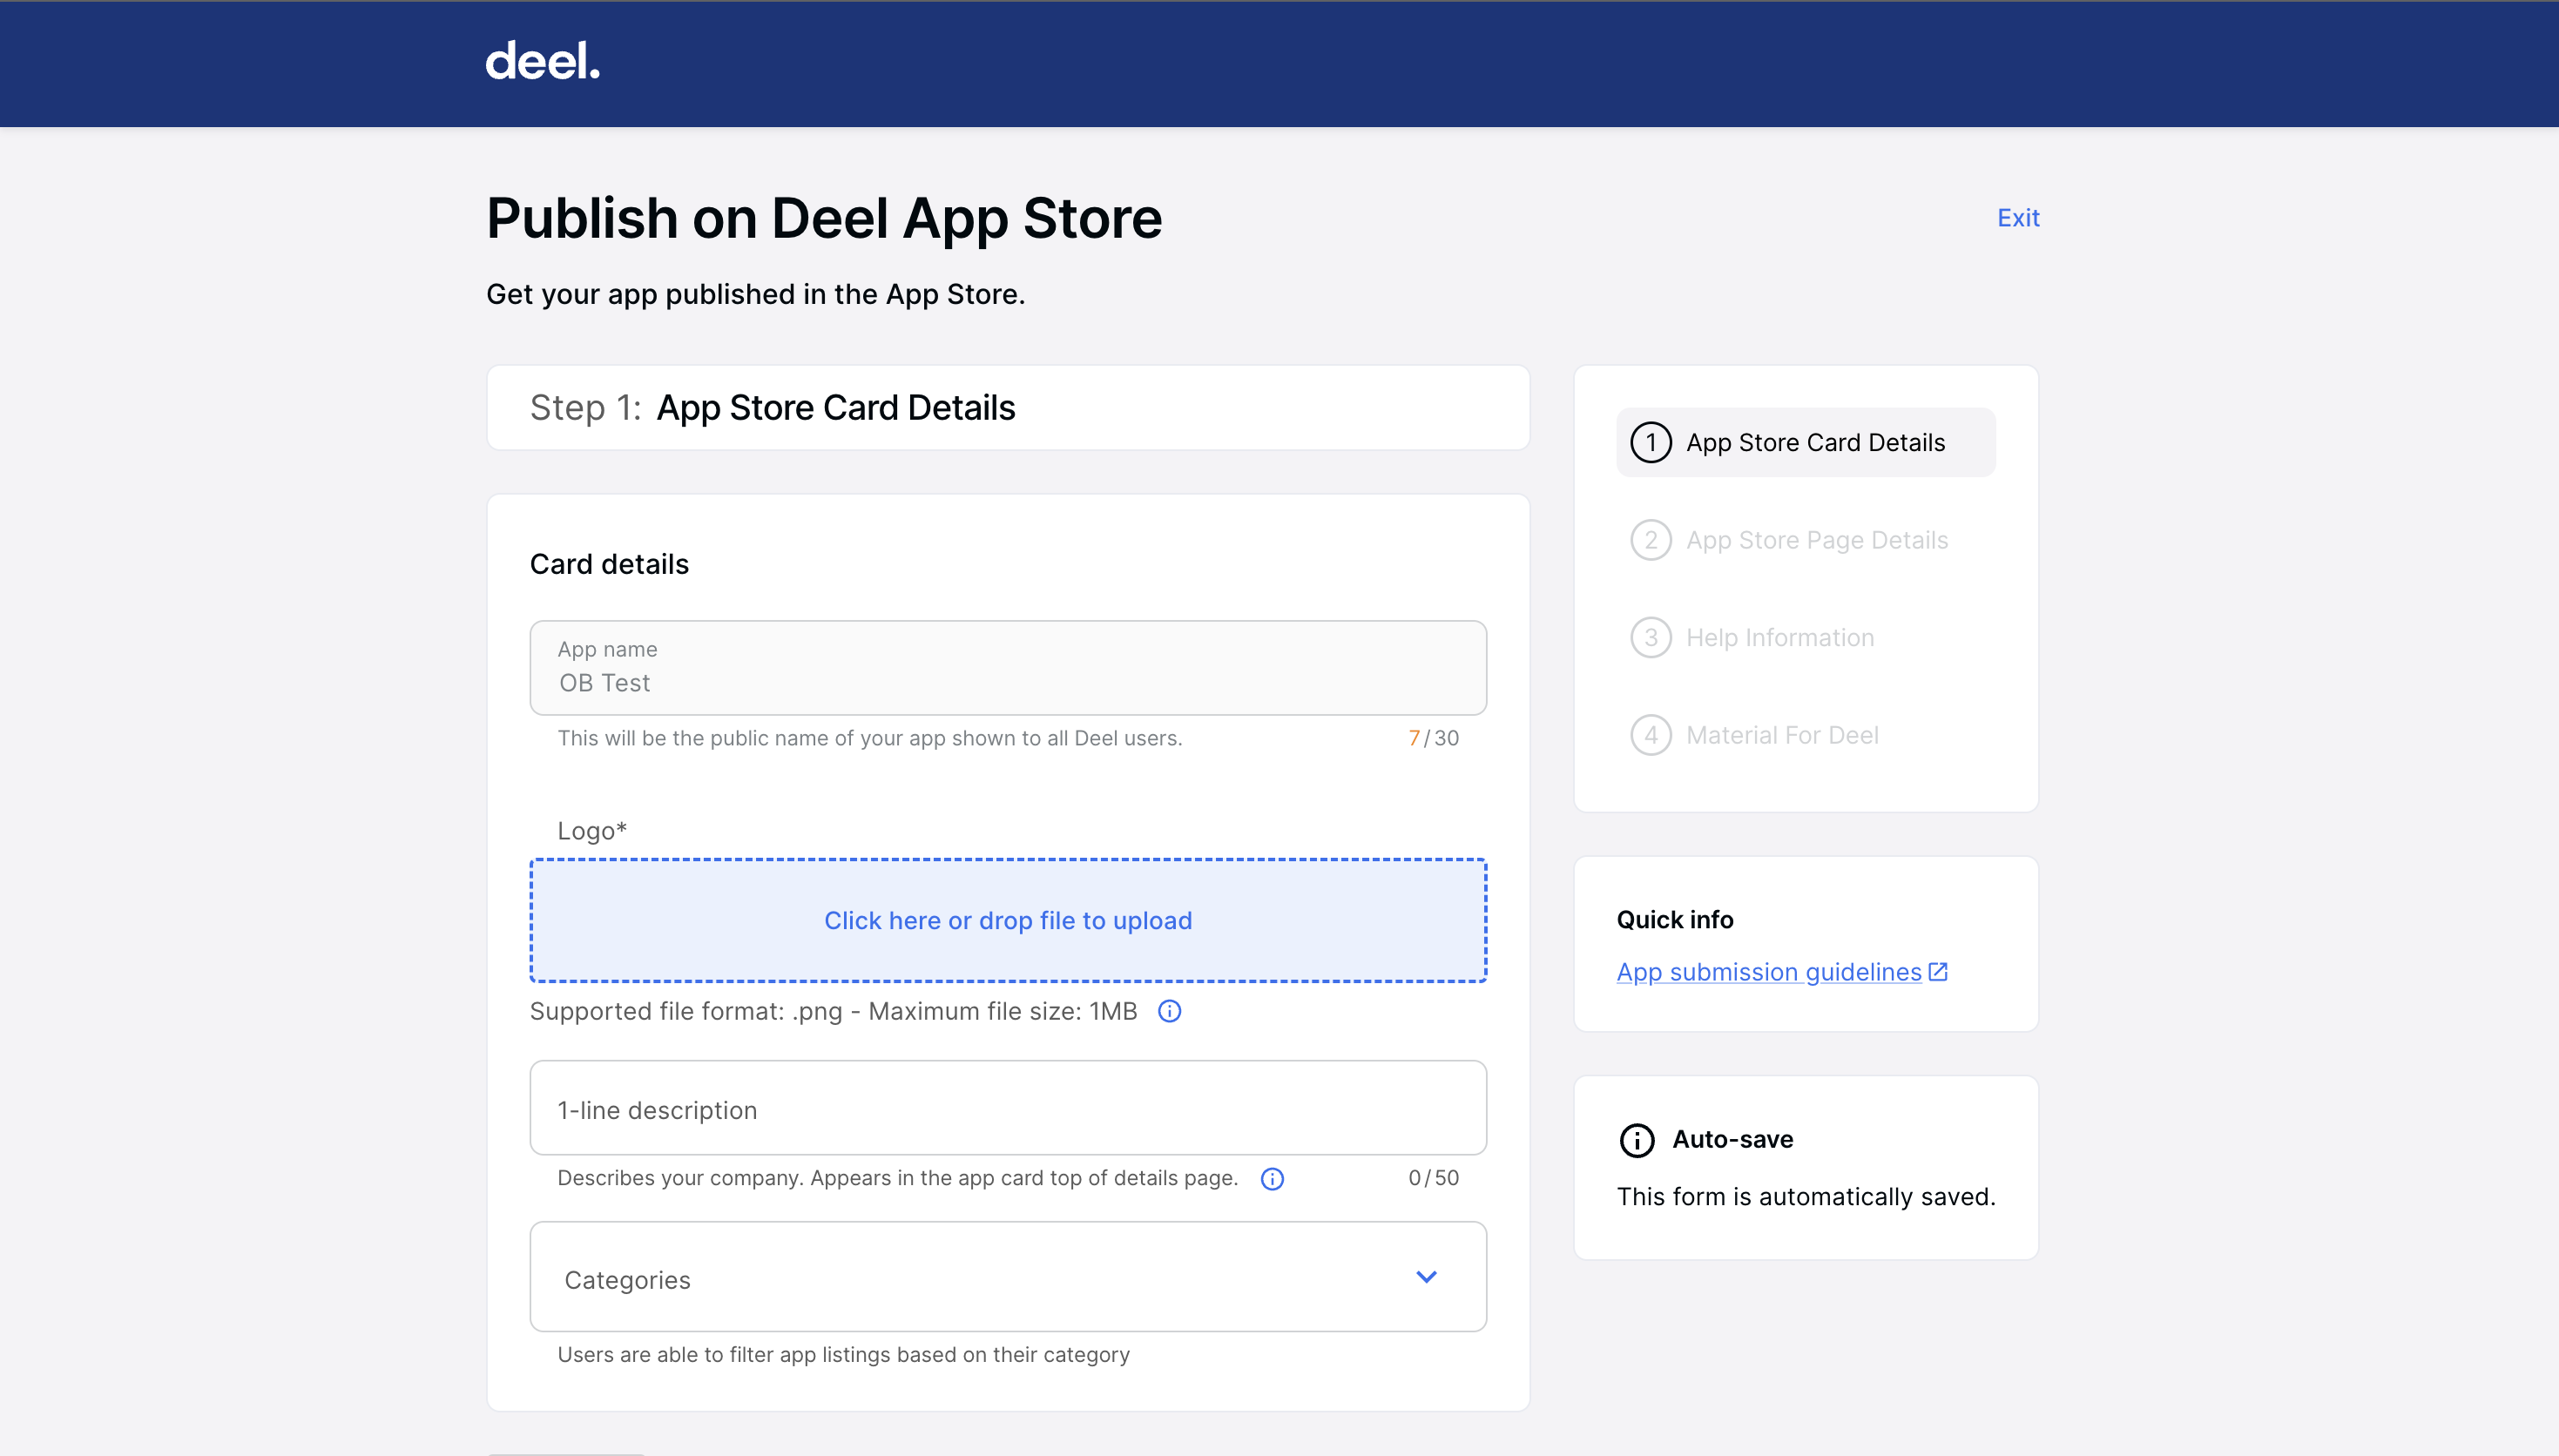Click the 7/30 character counter
Screen dimensions: 2559x1456
coord(1433,738)
